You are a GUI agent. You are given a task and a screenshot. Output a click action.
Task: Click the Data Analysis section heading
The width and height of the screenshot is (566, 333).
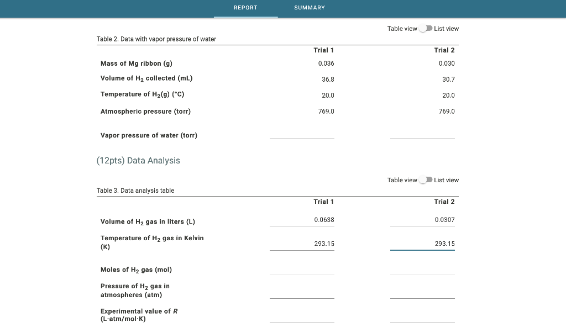click(139, 160)
